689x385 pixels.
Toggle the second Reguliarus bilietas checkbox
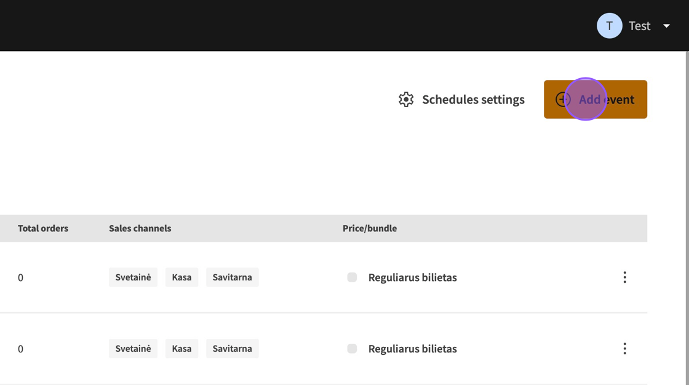(352, 349)
